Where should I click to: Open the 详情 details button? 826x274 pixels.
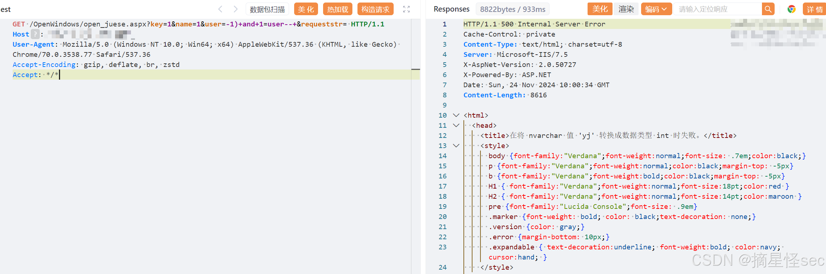(814, 9)
